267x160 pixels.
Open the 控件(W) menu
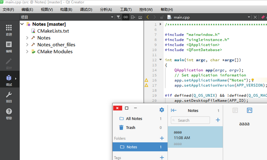(146, 10)
